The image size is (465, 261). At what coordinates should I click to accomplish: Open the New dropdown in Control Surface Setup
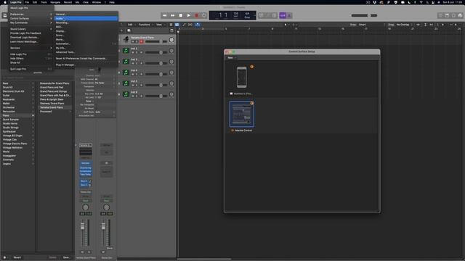point(232,58)
